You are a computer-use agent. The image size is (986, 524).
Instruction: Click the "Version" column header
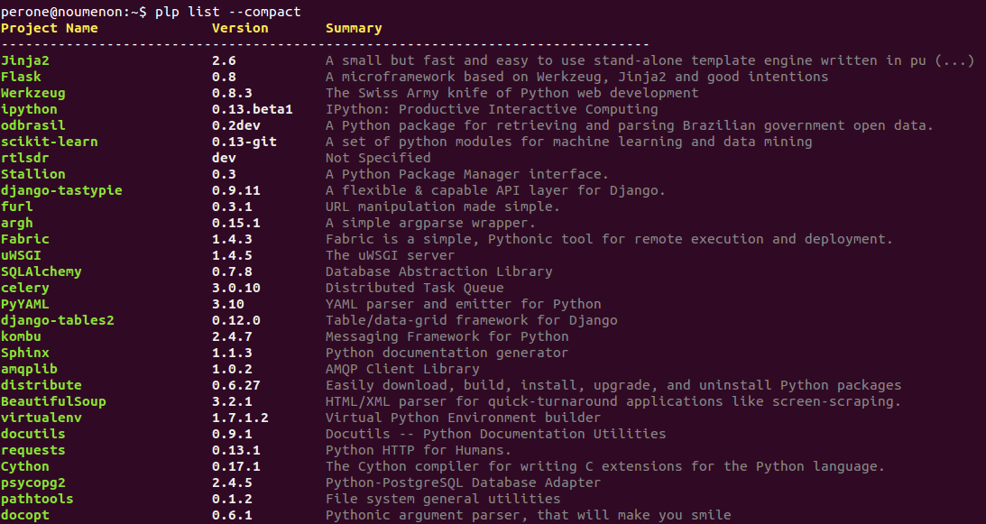click(240, 28)
